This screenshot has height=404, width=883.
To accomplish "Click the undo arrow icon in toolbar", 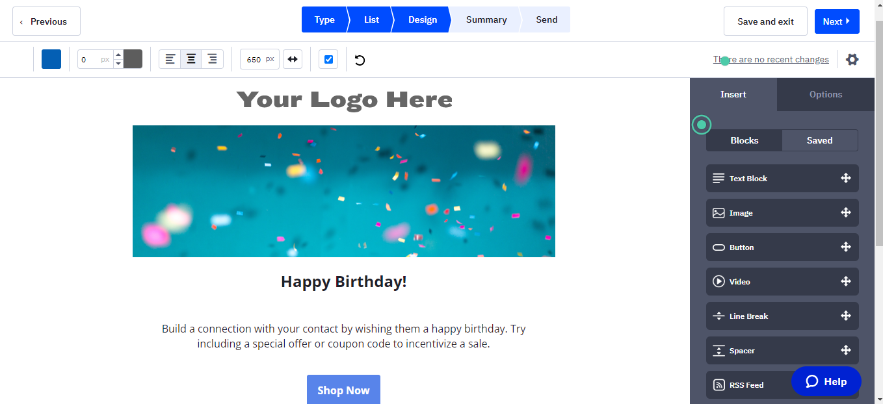I will 360,60.
